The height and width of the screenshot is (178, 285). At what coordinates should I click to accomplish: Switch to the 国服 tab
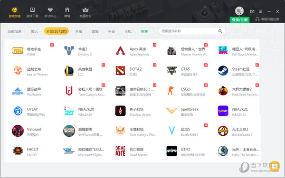95,31
